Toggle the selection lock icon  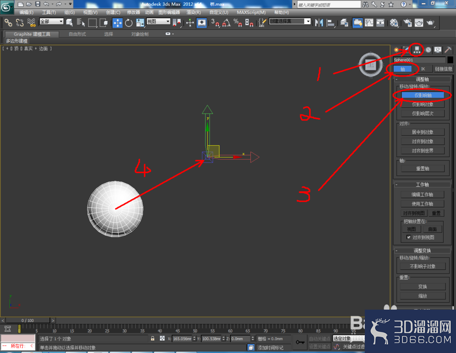tap(153, 338)
